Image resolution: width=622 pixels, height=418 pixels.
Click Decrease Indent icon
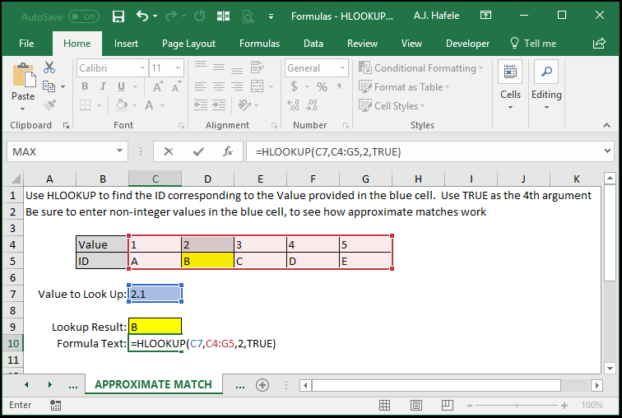(x=200, y=105)
